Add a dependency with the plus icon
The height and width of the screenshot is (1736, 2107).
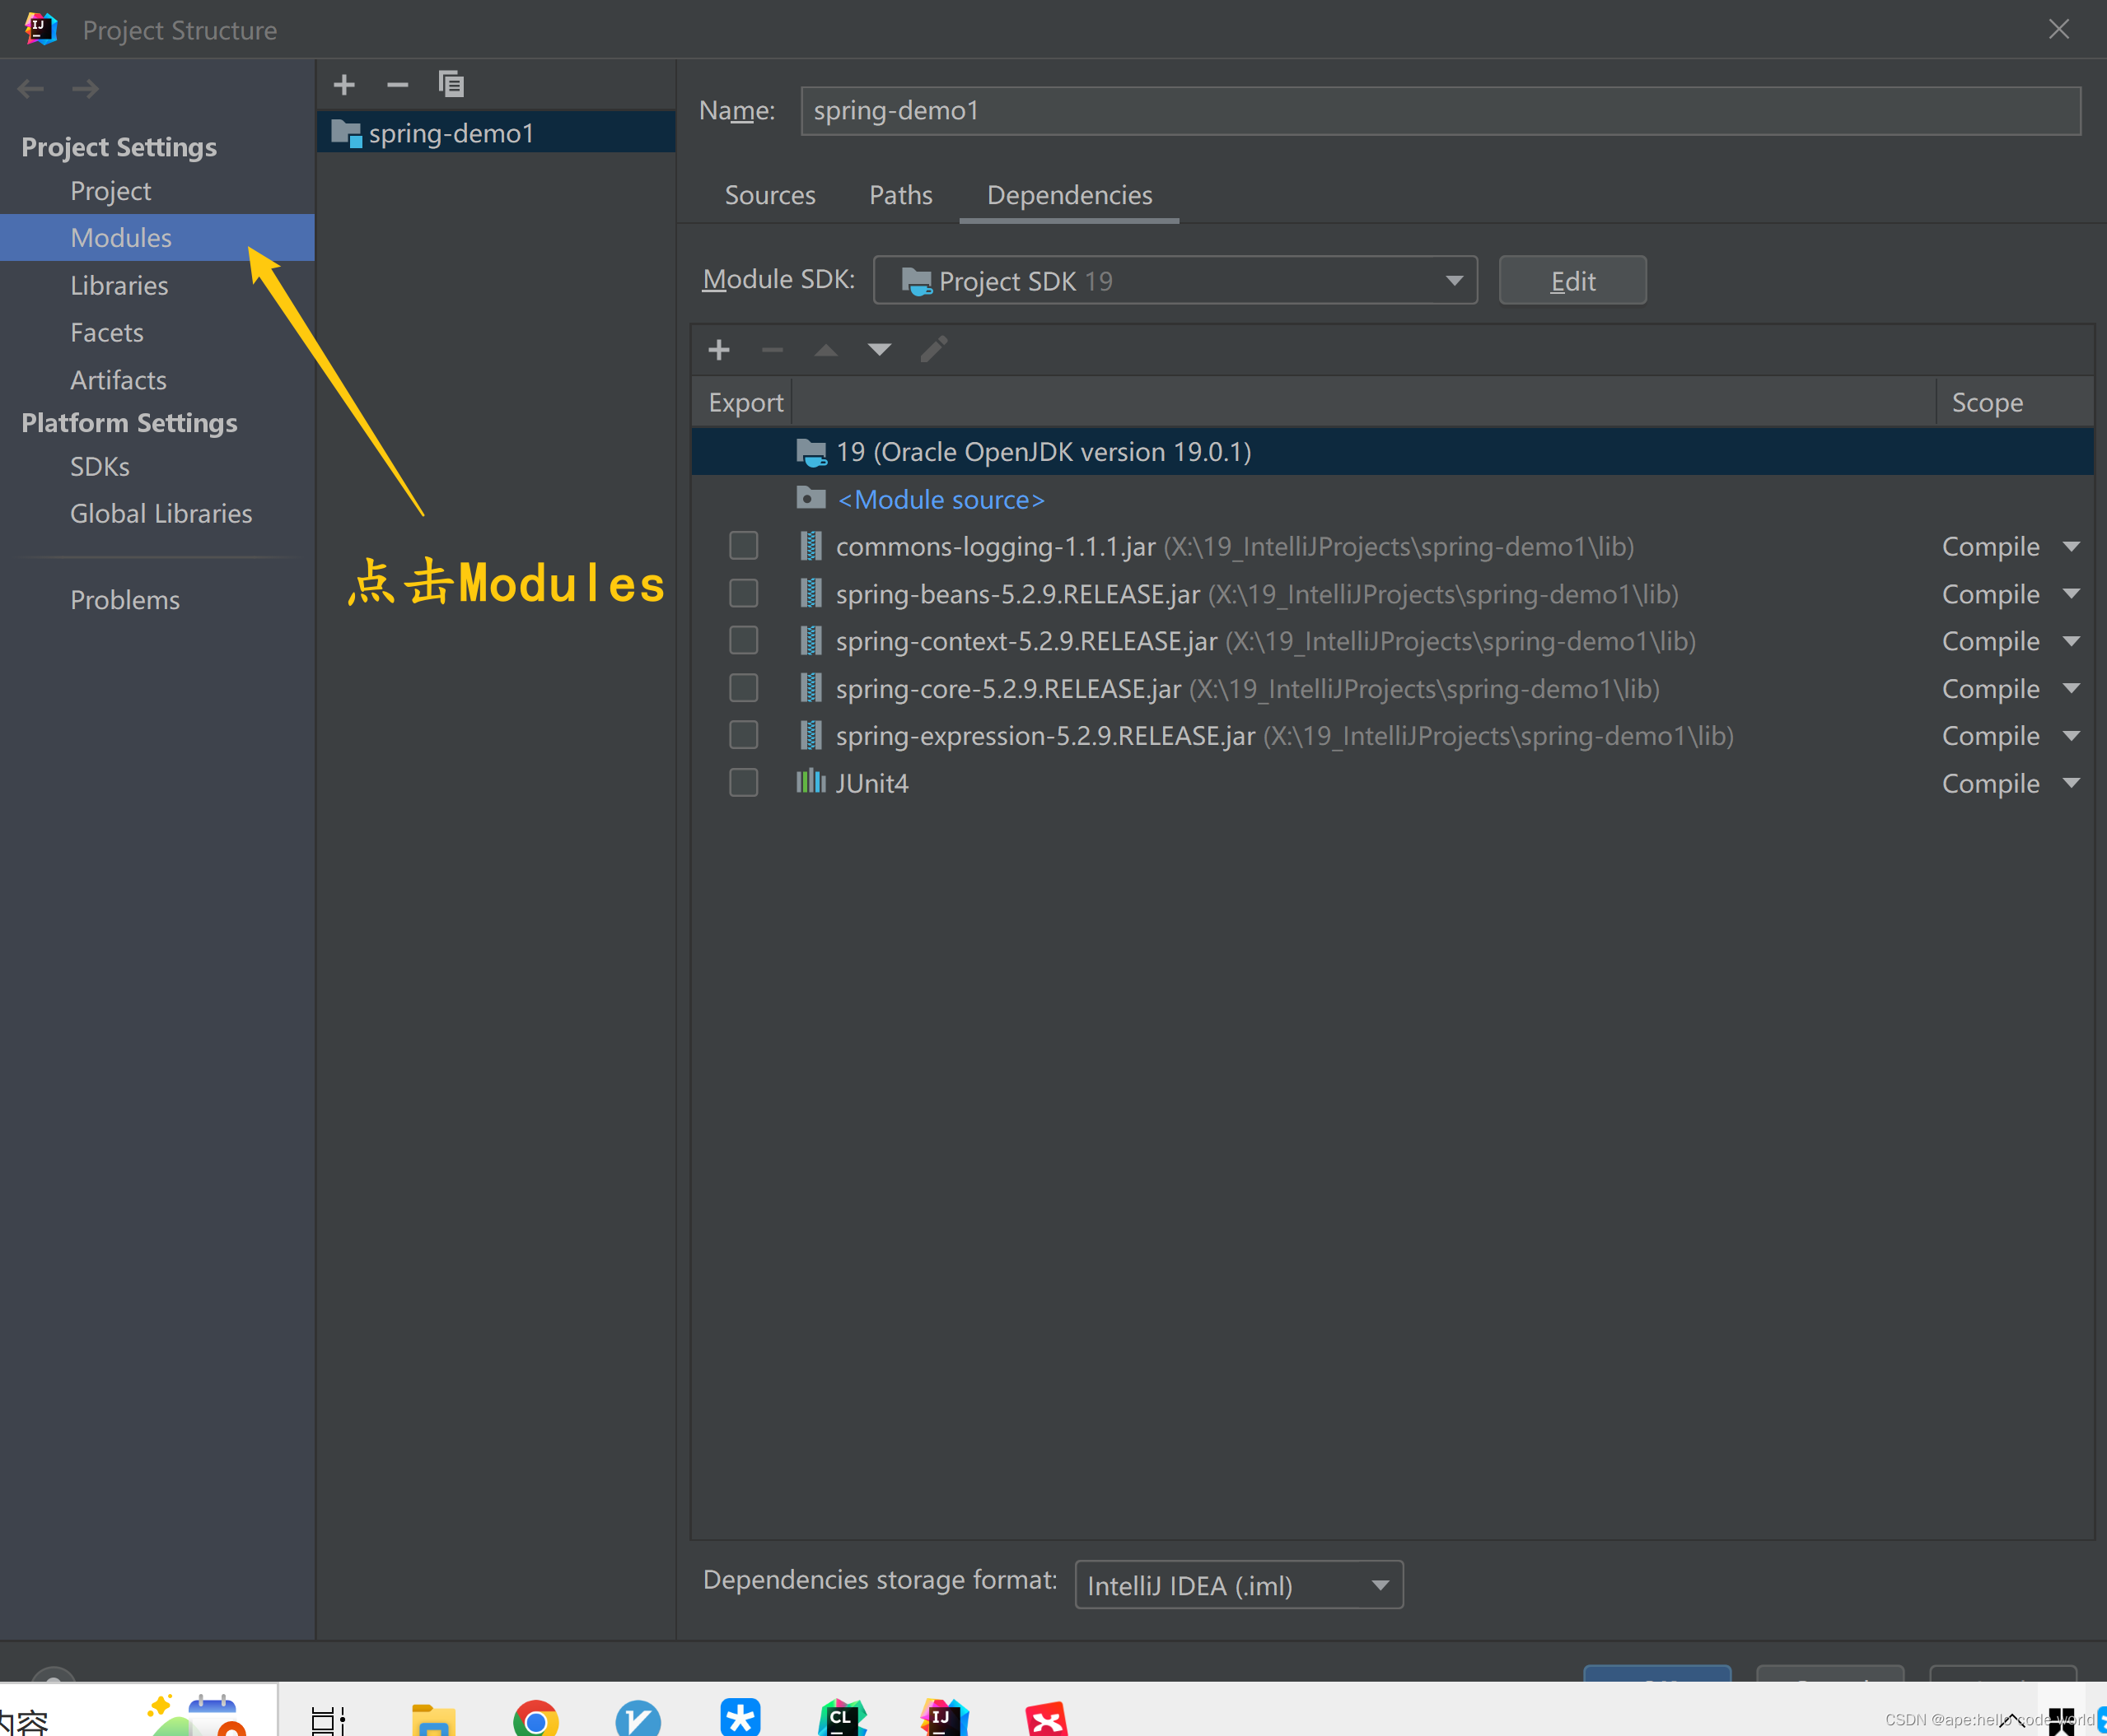718,350
